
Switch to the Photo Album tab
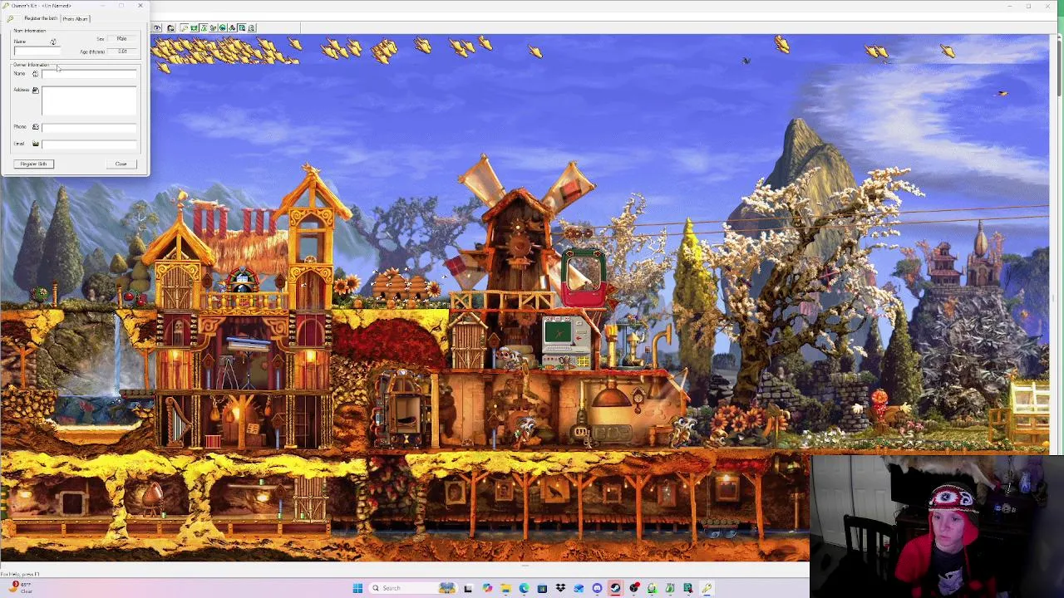(x=75, y=18)
